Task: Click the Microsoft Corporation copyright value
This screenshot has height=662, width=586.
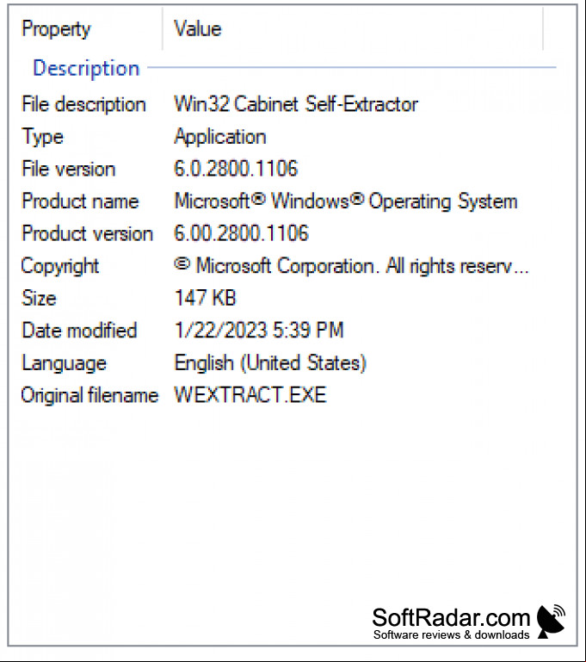Action: tap(351, 266)
